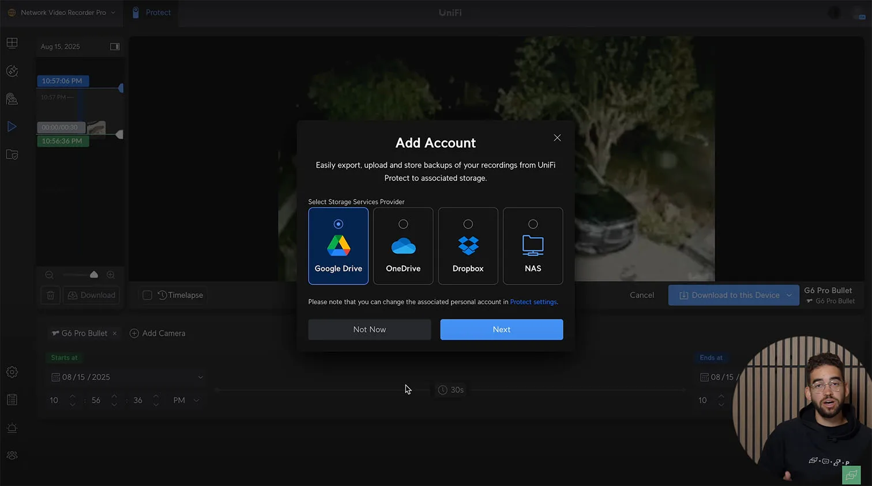Screen dimensions: 872x486
Task: Decrease the start minute value
Action: click(x=114, y=405)
